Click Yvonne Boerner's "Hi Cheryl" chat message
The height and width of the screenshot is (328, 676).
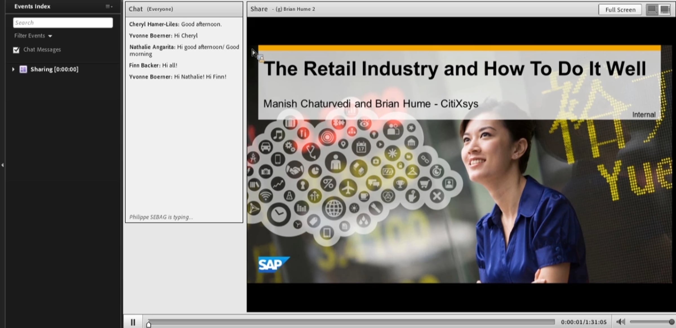[163, 36]
